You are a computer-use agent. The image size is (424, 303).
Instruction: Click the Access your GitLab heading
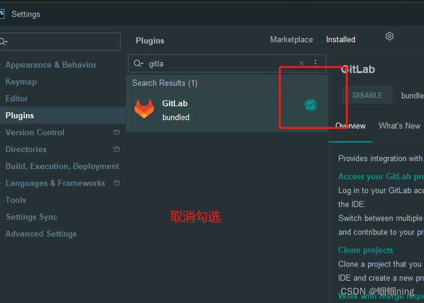[x=381, y=177]
